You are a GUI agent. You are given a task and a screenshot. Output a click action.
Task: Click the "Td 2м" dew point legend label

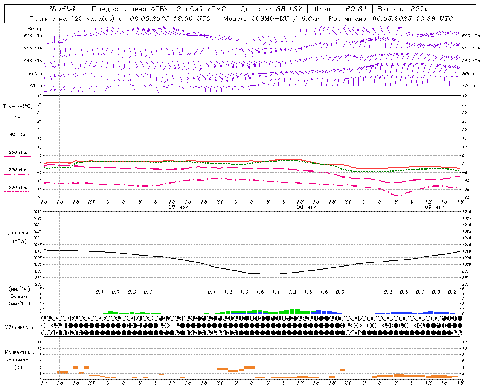point(18,135)
